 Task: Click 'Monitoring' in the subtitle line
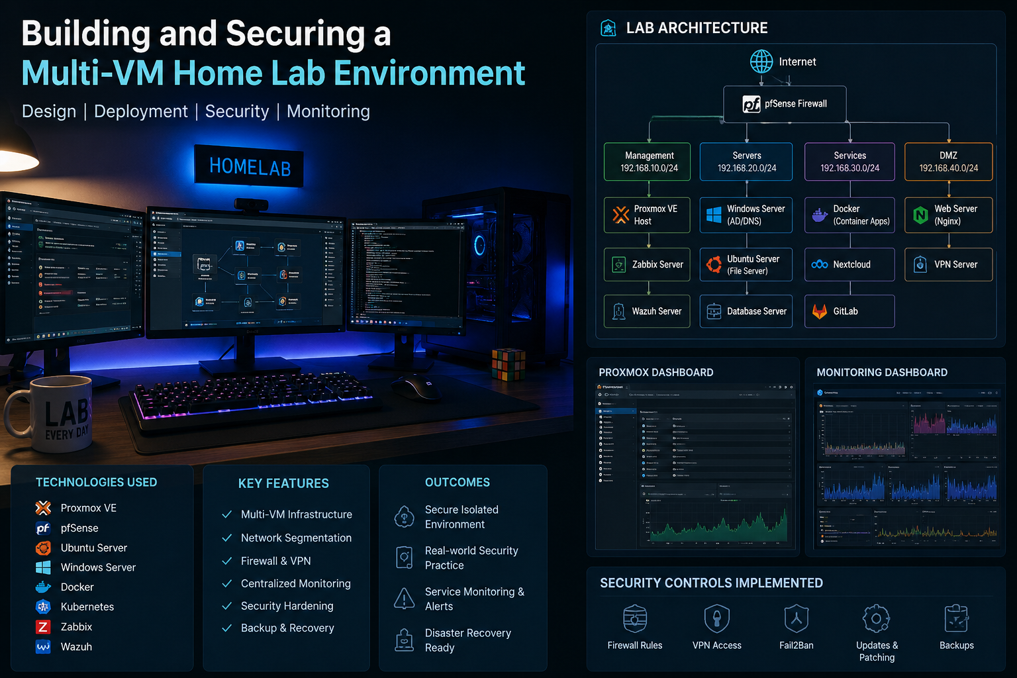(328, 111)
